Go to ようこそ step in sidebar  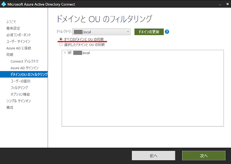[11, 22]
